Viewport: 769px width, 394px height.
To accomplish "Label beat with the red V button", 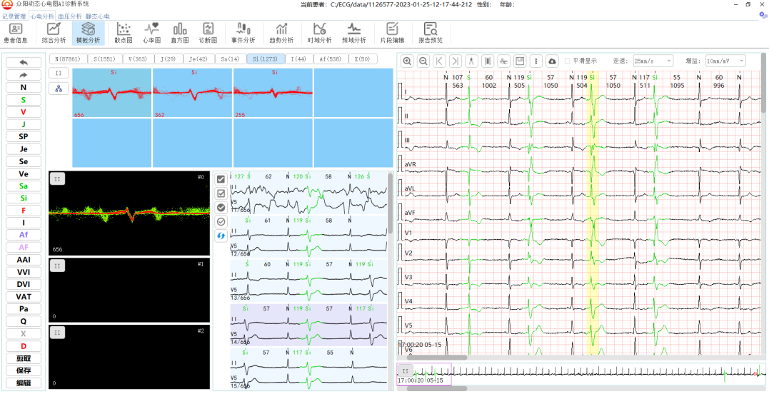I will (24, 112).
